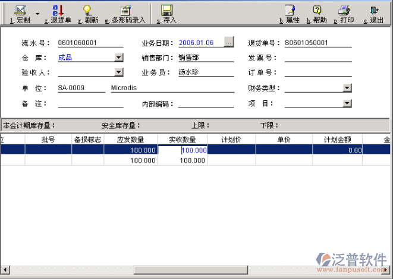393x279 pixels.
Task: Open the 财务类型 finance type dropdown
Action: coord(347,88)
